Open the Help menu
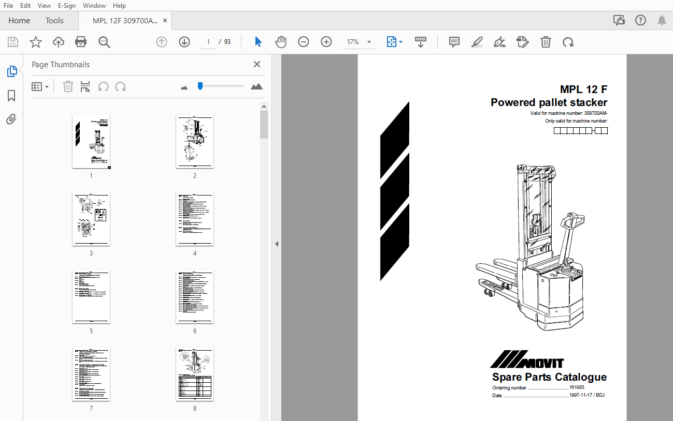Viewport: 673px width, 421px height. tap(119, 6)
